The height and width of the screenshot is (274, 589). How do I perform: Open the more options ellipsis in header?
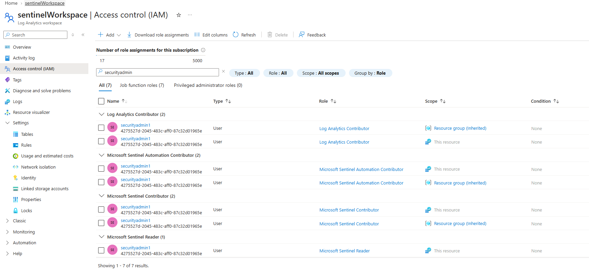[x=190, y=15]
